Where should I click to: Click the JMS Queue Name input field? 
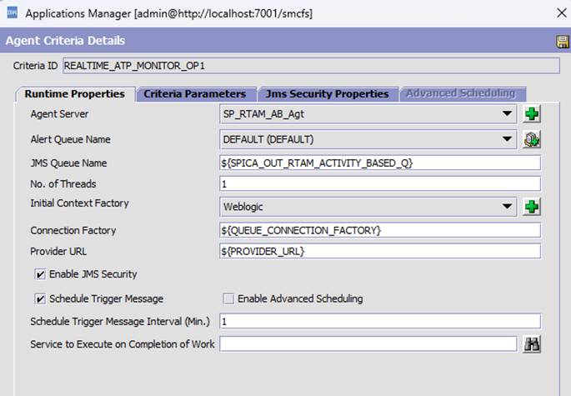[379, 163]
